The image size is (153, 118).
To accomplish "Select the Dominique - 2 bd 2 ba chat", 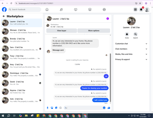I will point(21,74).
